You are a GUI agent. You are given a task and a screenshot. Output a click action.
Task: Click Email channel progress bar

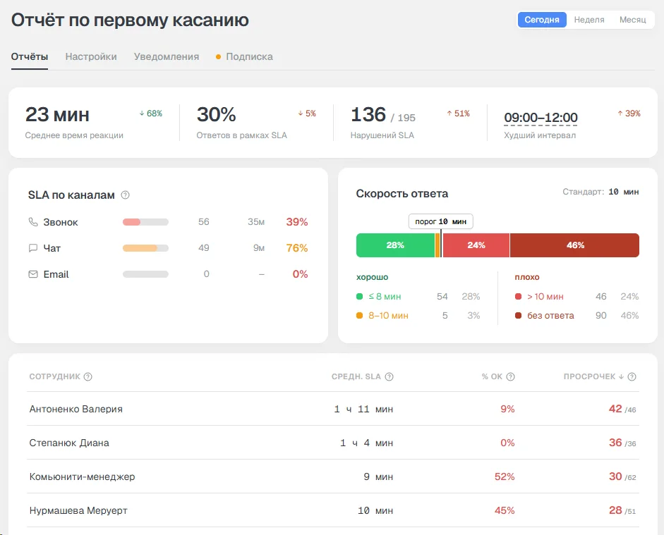(x=145, y=274)
